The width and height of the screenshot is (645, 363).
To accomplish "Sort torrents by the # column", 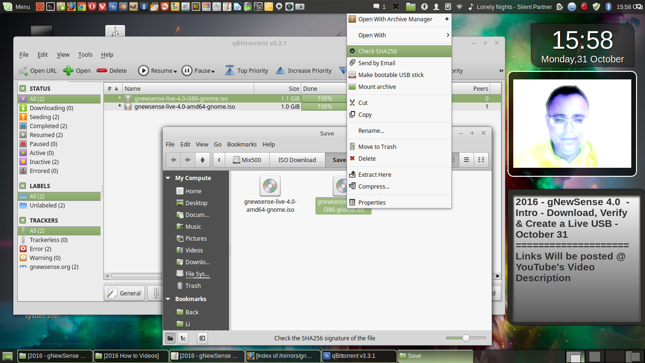I will (113, 88).
